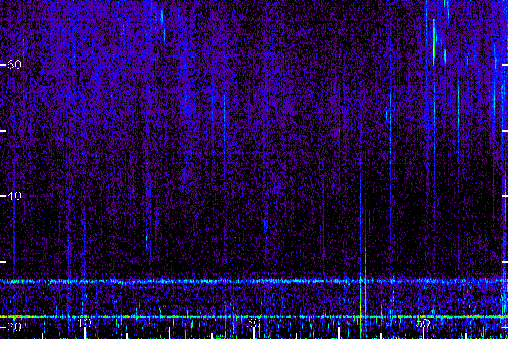Click the left tick mark beside label 60
This screenshot has height=339, width=508.
coord(3,65)
